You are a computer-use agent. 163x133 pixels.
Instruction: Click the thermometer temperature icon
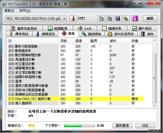click(x=73, y=19)
